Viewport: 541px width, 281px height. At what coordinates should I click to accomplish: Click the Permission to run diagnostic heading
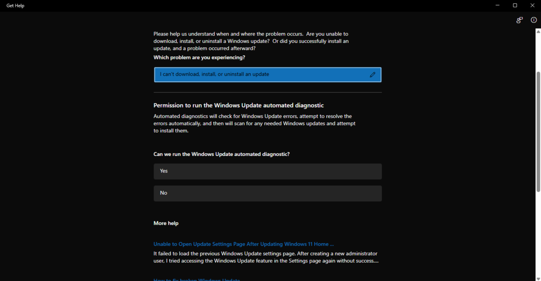pos(238,105)
